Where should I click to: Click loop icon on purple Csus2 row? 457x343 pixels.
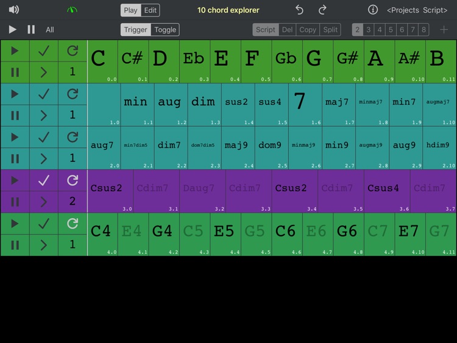point(73,180)
